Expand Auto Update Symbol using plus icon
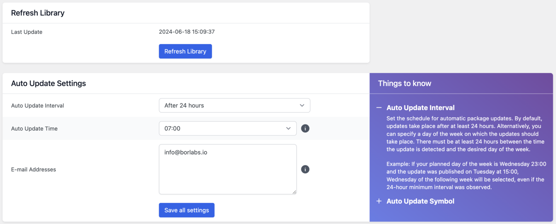Viewport: 556px width, 224px height. click(379, 201)
